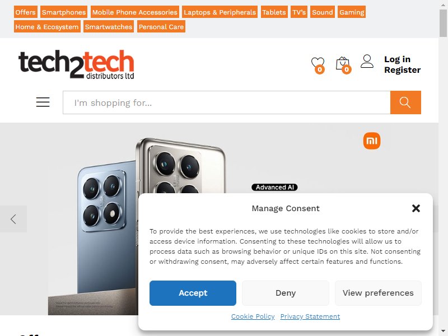Deny the cookie consent
This screenshot has width=448, height=336.
tap(286, 293)
